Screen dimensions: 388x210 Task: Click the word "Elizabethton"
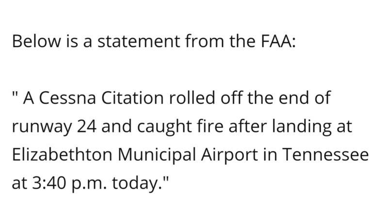point(62,155)
